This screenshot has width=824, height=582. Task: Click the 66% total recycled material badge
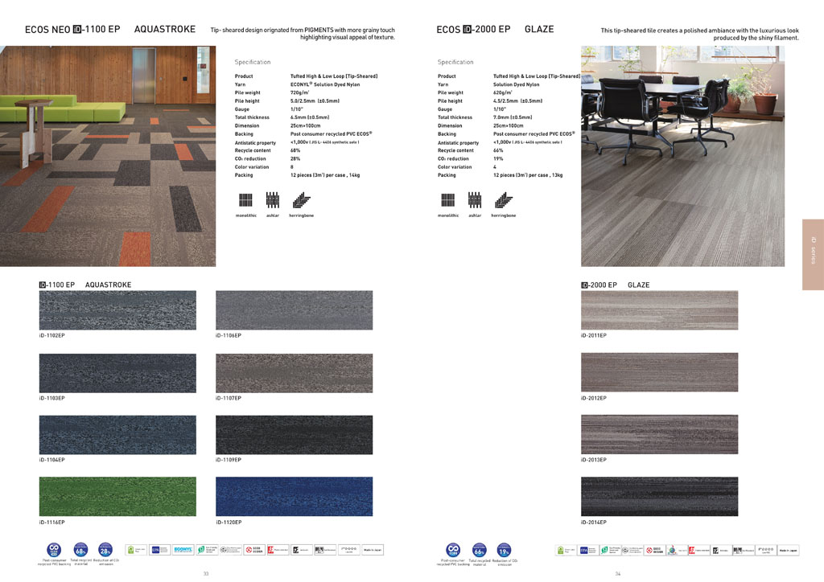pyautogui.click(x=479, y=550)
